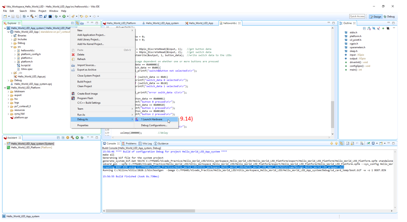
Task: Click the green Run icon in main toolbar
Action: click(x=64, y=17)
